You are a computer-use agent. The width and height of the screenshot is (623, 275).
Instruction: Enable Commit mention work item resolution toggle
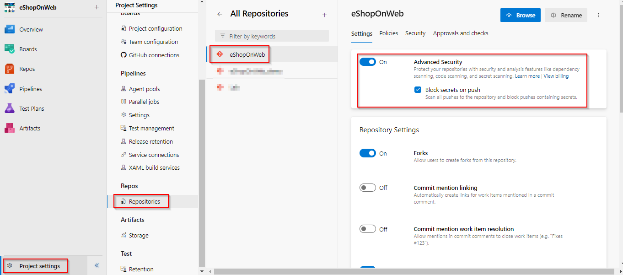(368, 229)
